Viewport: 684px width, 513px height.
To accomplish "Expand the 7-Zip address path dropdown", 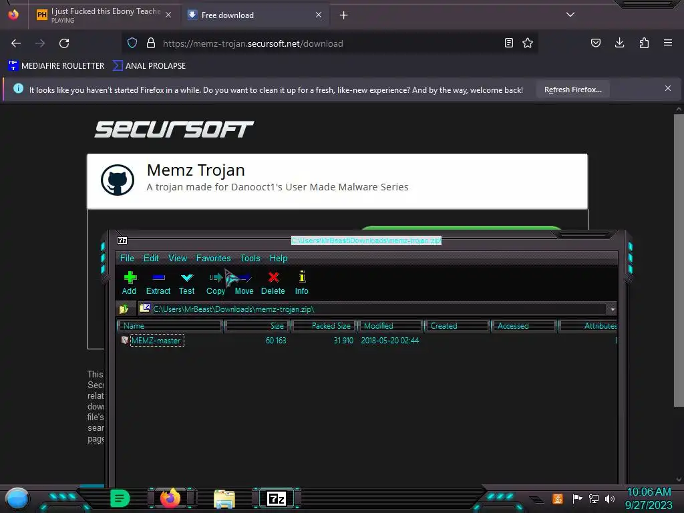I will [x=613, y=309].
